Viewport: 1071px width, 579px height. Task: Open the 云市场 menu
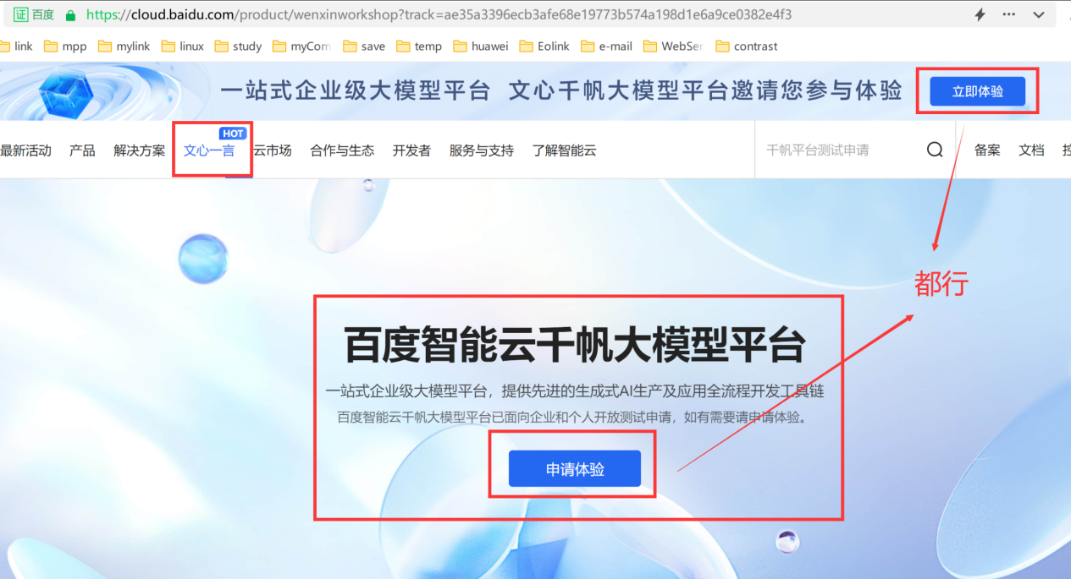coord(273,150)
